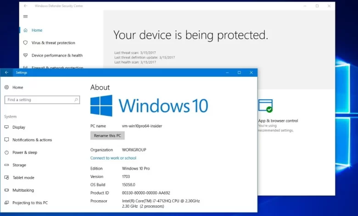Select the WORKGROUP organization value
Image resolution: width=358 pixels, height=216 pixels.
[x=134, y=150]
